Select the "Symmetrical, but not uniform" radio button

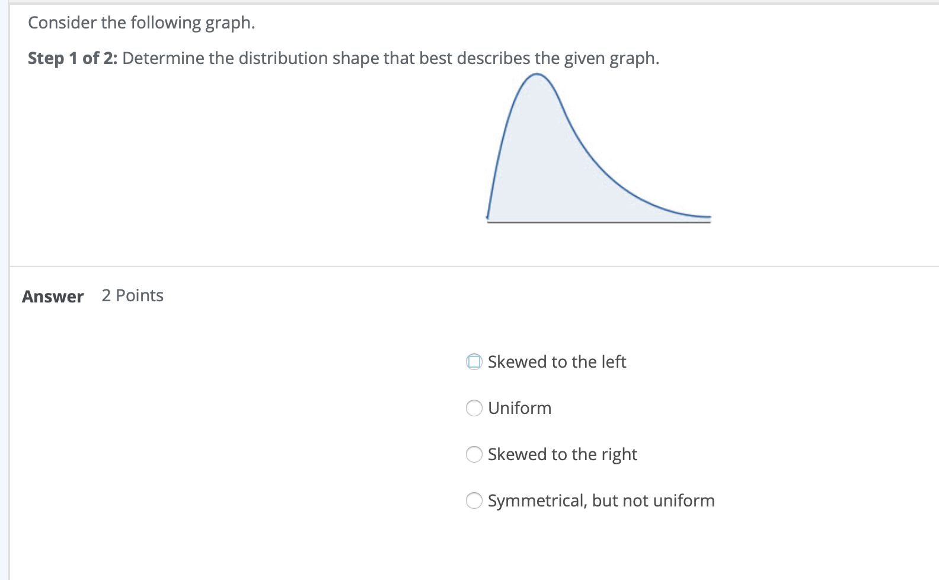pos(474,501)
